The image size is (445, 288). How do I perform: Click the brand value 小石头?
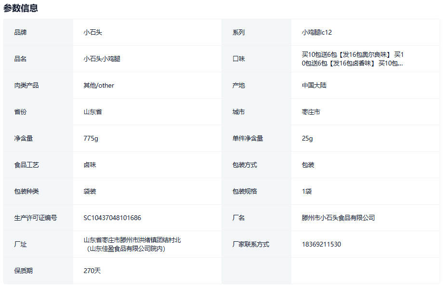coord(92,32)
